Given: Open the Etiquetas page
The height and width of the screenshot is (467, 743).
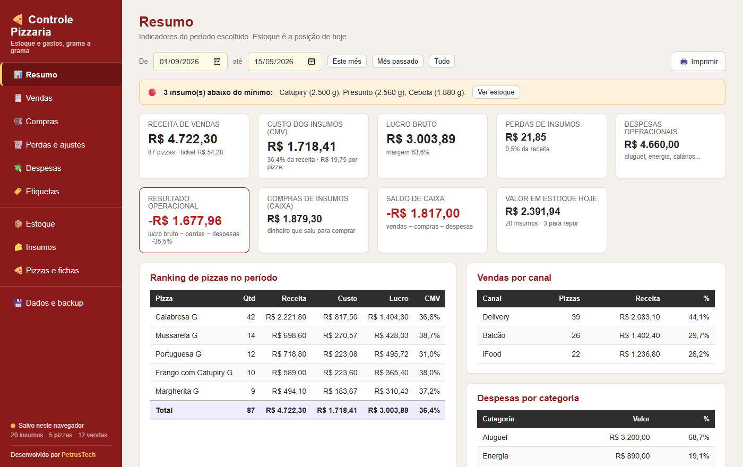Looking at the screenshot, I should [x=61, y=192].
